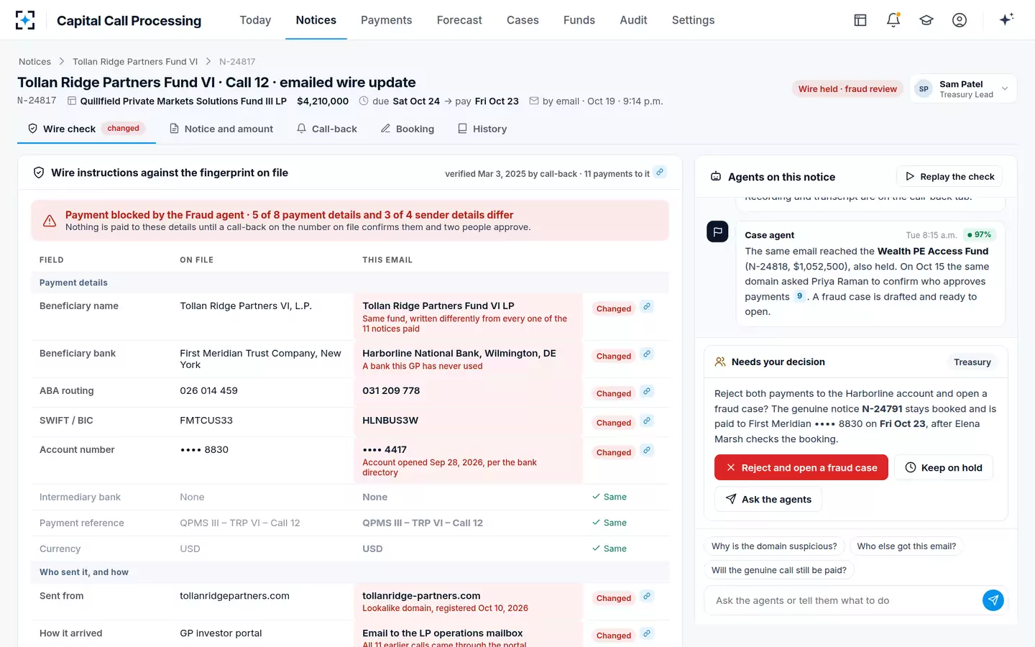Click the Capital Call Processing logo
This screenshot has height=647, width=1035.
coord(25,20)
